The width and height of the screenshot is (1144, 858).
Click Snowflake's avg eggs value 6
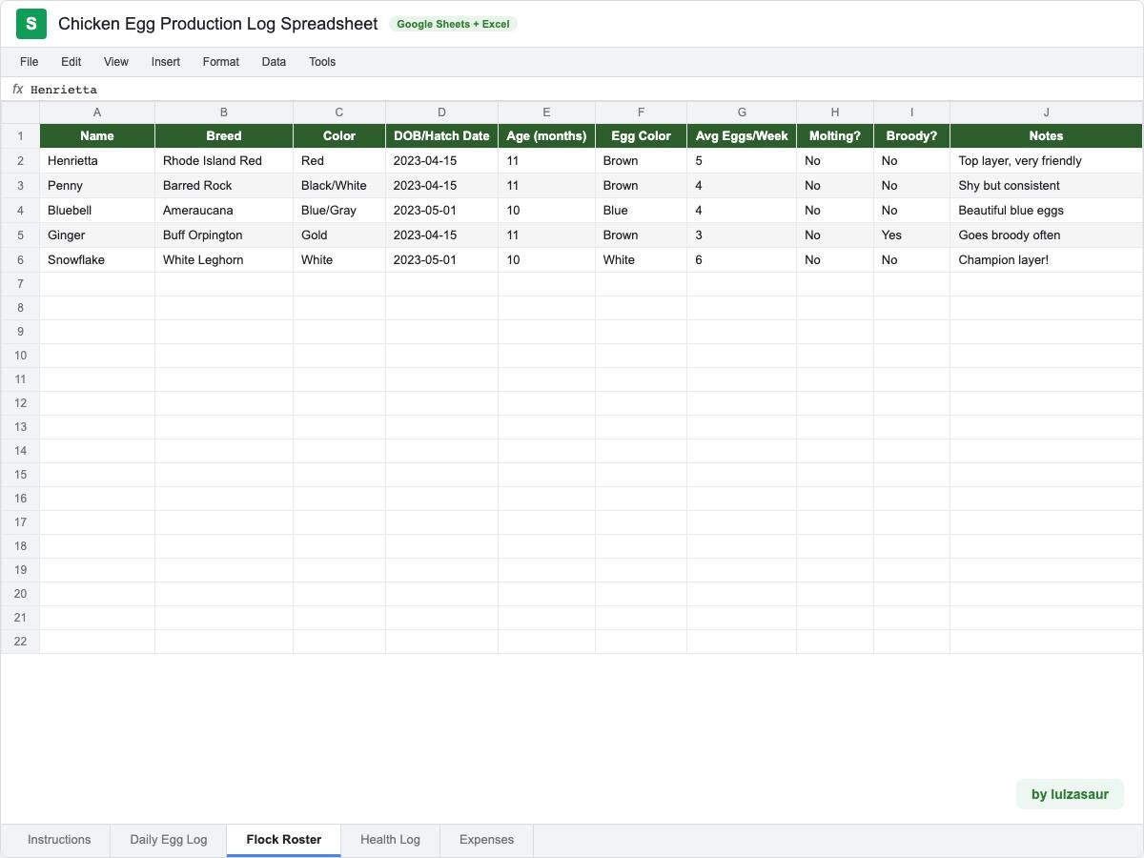[742, 260]
